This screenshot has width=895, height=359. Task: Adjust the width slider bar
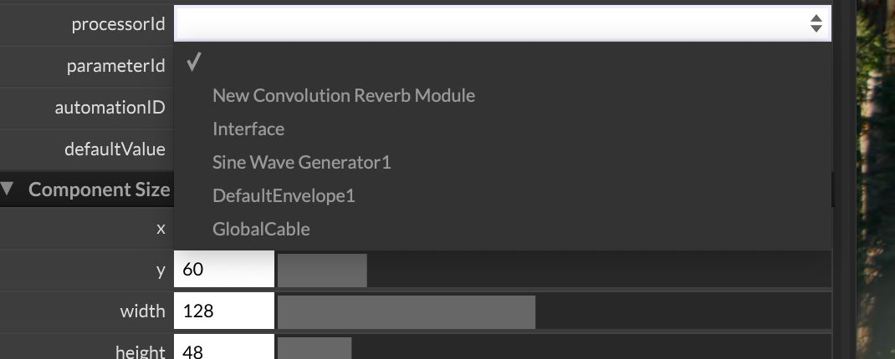(x=554, y=311)
